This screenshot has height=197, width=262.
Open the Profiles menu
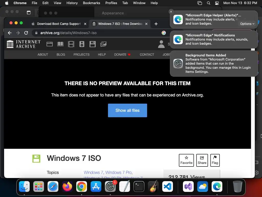(x=111, y=3)
